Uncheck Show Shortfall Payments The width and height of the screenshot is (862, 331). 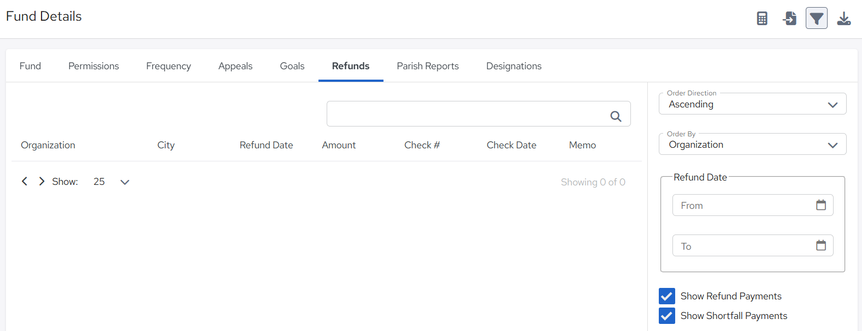[x=667, y=316]
